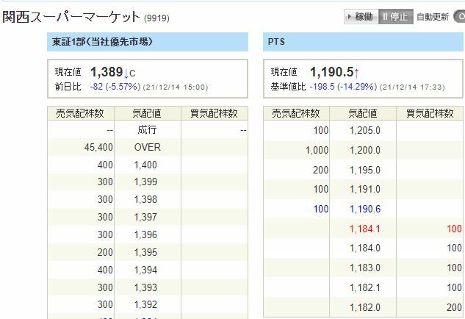Screen dimensions: 465x319
Task: Click the 成行 market order row
Action: click(x=148, y=130)
